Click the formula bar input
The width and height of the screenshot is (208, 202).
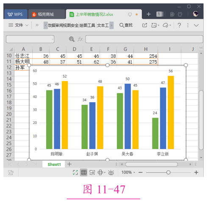tap(144, 39)
